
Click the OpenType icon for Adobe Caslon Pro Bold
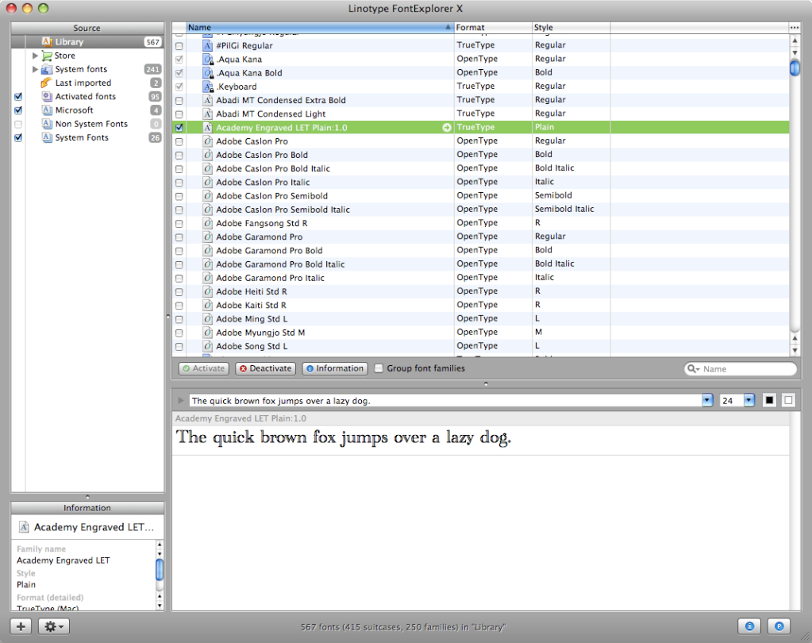(x=208, y=155)
